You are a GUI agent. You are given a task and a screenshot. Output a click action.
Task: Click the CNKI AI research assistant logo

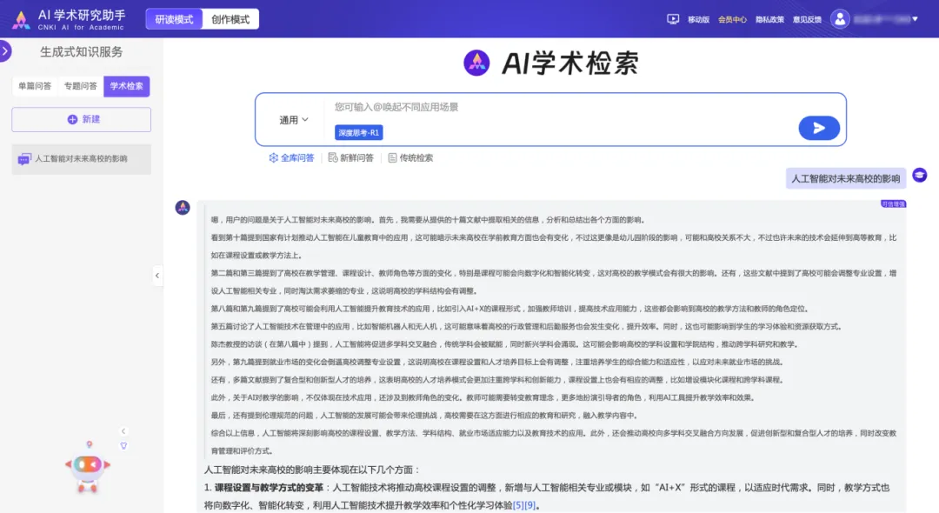point(69,19)
